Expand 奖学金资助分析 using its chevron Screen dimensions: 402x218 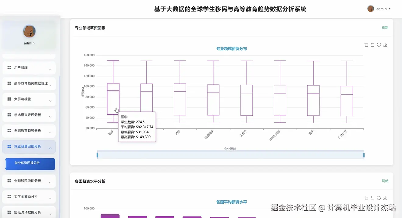[50, 199]
